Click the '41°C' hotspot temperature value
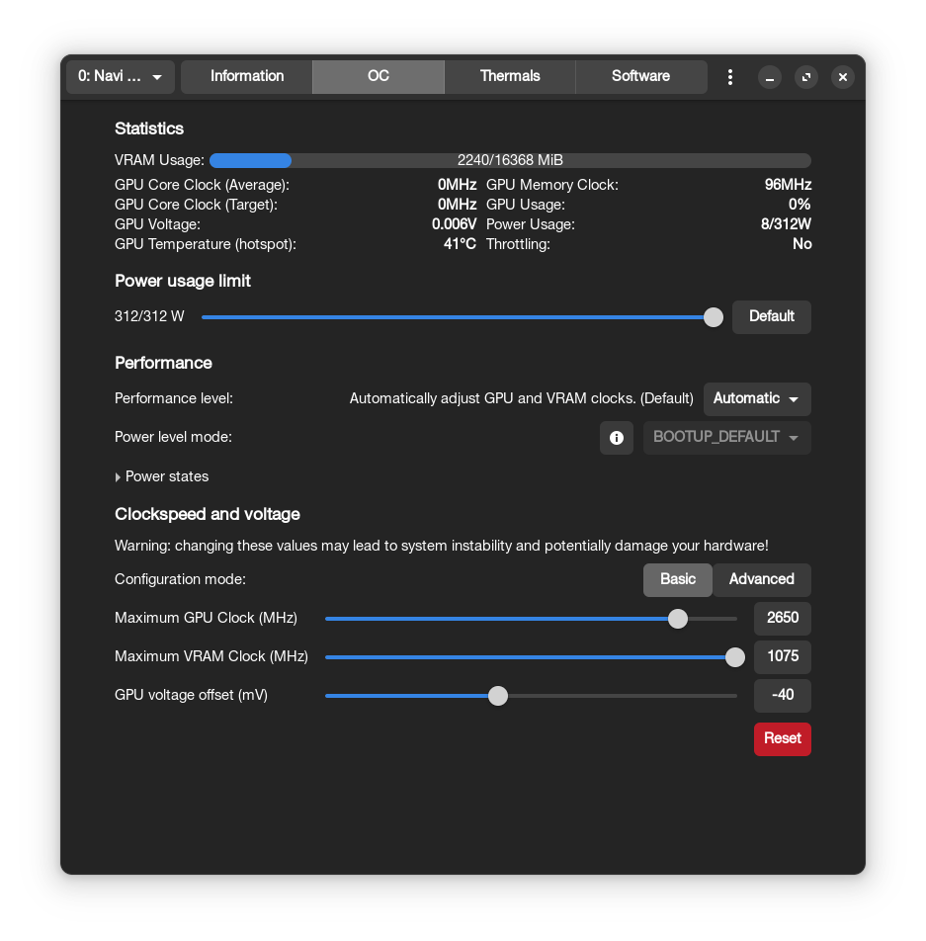The height and width of the screenshot is (941, 926). [x=460, y=244]
